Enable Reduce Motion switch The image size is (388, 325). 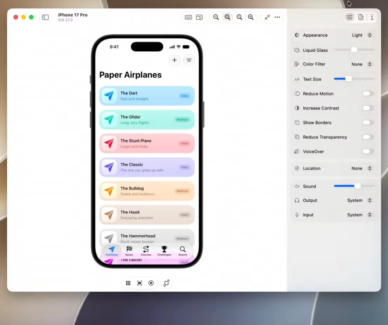pos(368,93)
